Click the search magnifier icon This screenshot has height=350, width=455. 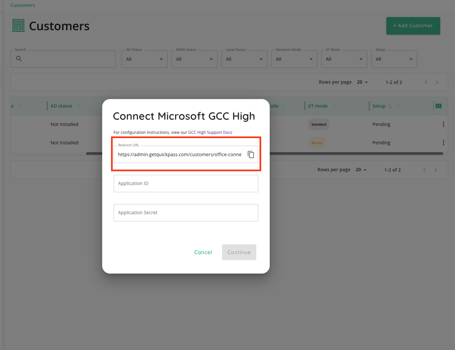tap(19, 59)
